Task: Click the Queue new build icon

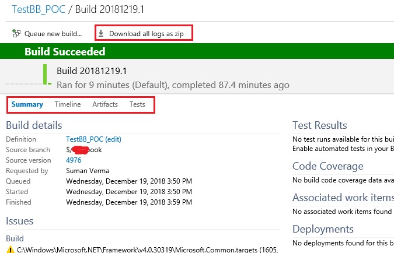Action: pyautogui.click(x=16, y=33)
